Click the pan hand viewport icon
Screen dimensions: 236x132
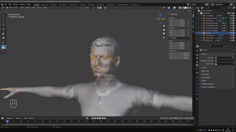[164, 30]
